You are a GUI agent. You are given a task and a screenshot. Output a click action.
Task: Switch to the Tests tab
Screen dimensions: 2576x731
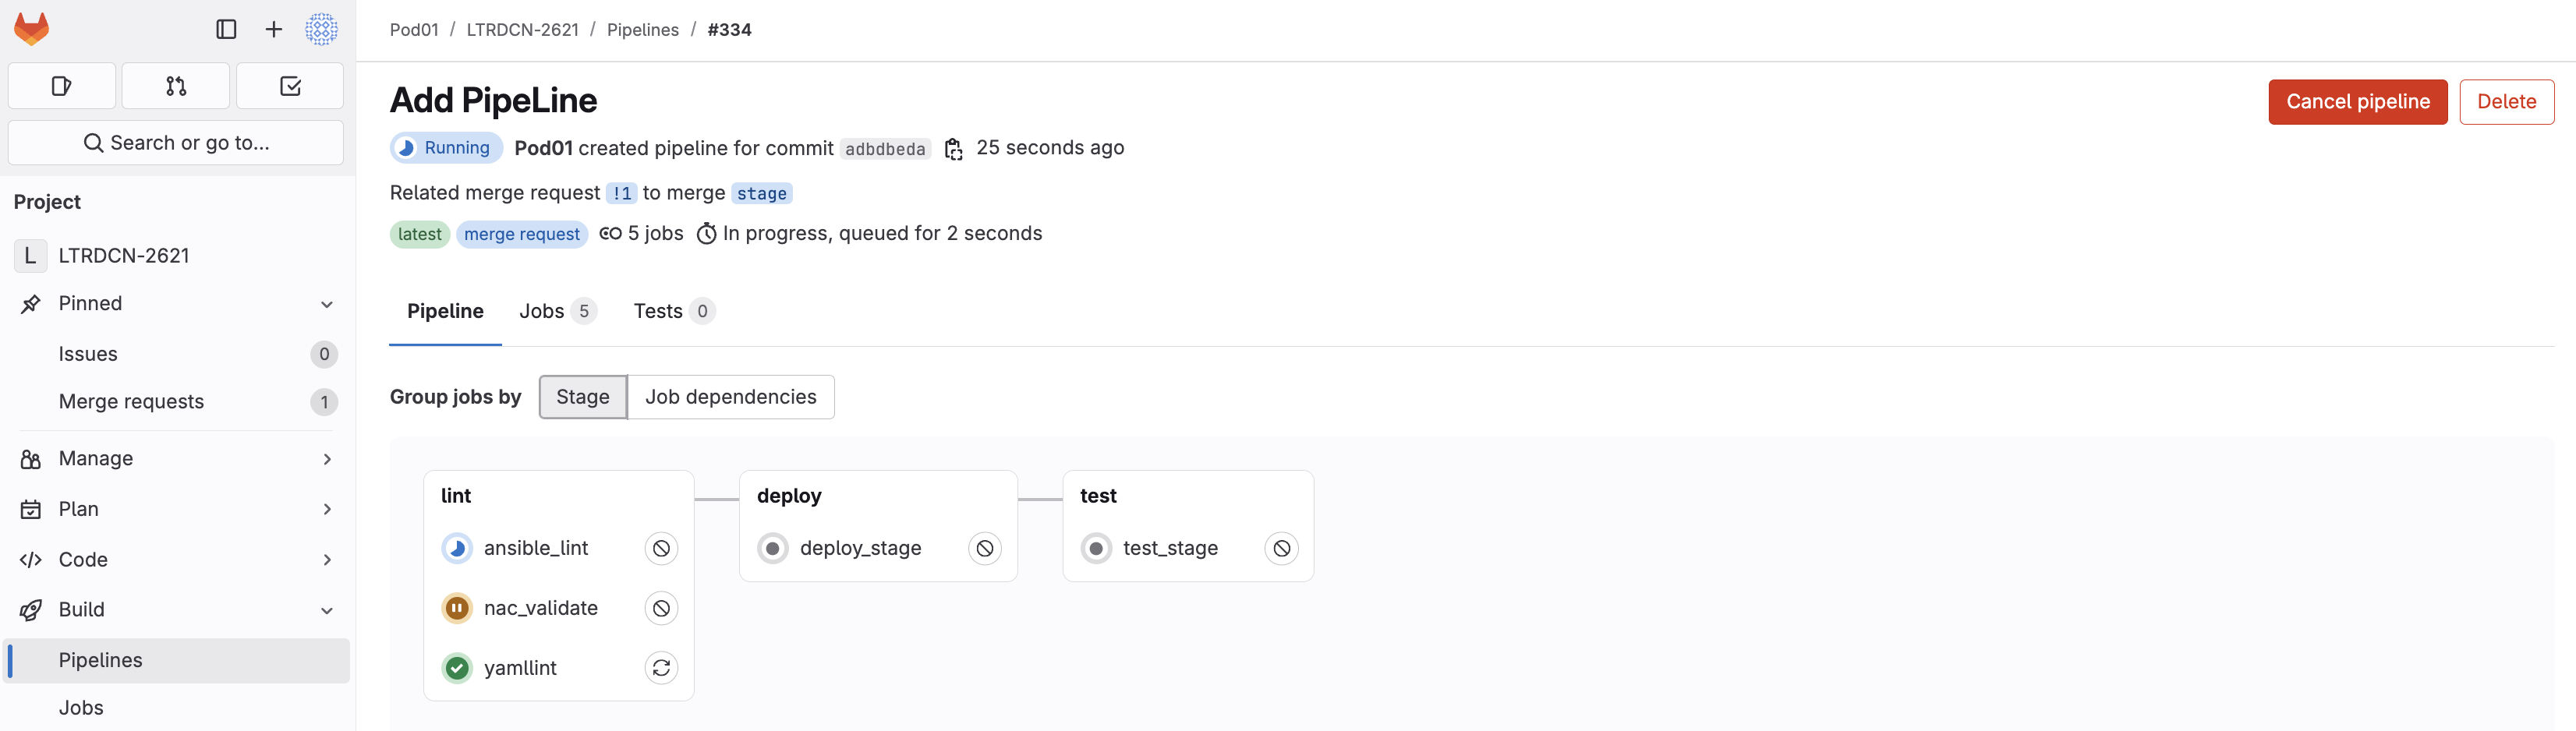tap(672, 311)
